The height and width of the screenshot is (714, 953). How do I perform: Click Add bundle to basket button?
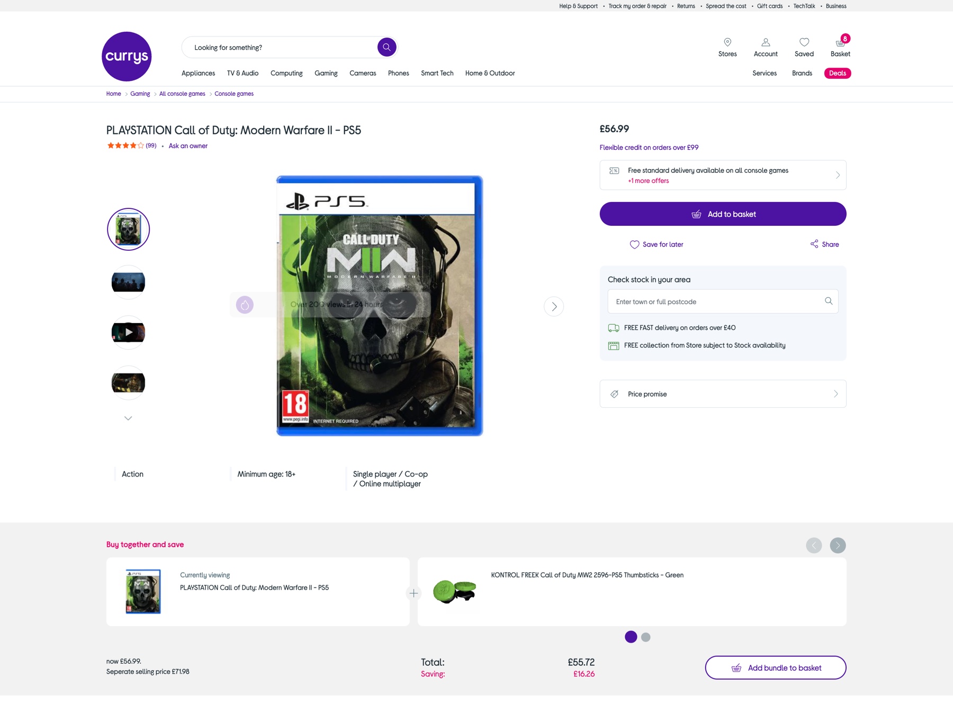[x=775, y=667]
